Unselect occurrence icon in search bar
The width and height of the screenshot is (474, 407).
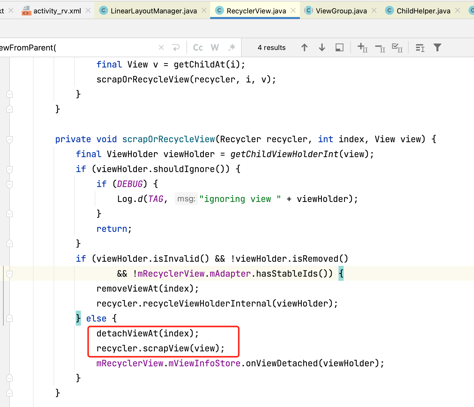tap(380, 48)
